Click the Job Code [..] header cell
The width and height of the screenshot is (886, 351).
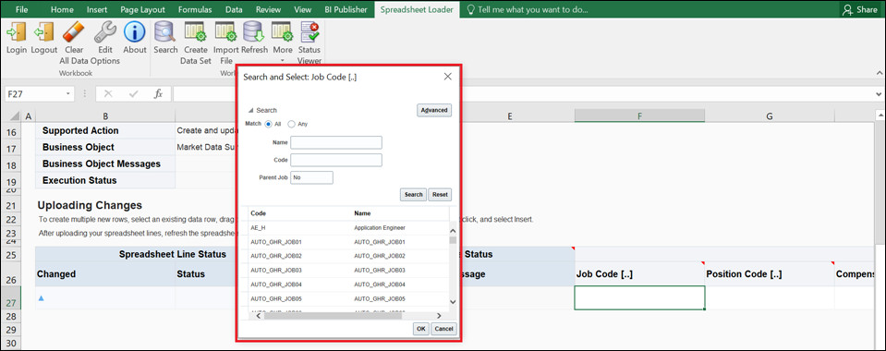(639, 274)
